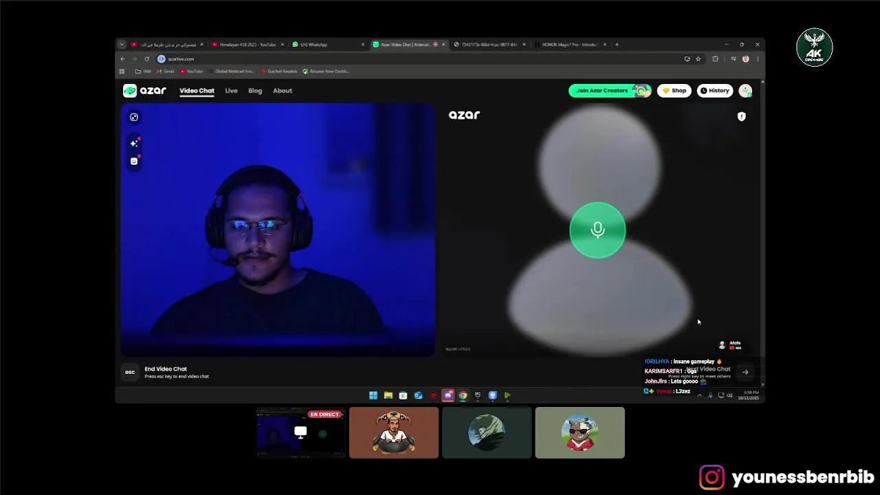Click the site info icon in address bar

(162, 59)
